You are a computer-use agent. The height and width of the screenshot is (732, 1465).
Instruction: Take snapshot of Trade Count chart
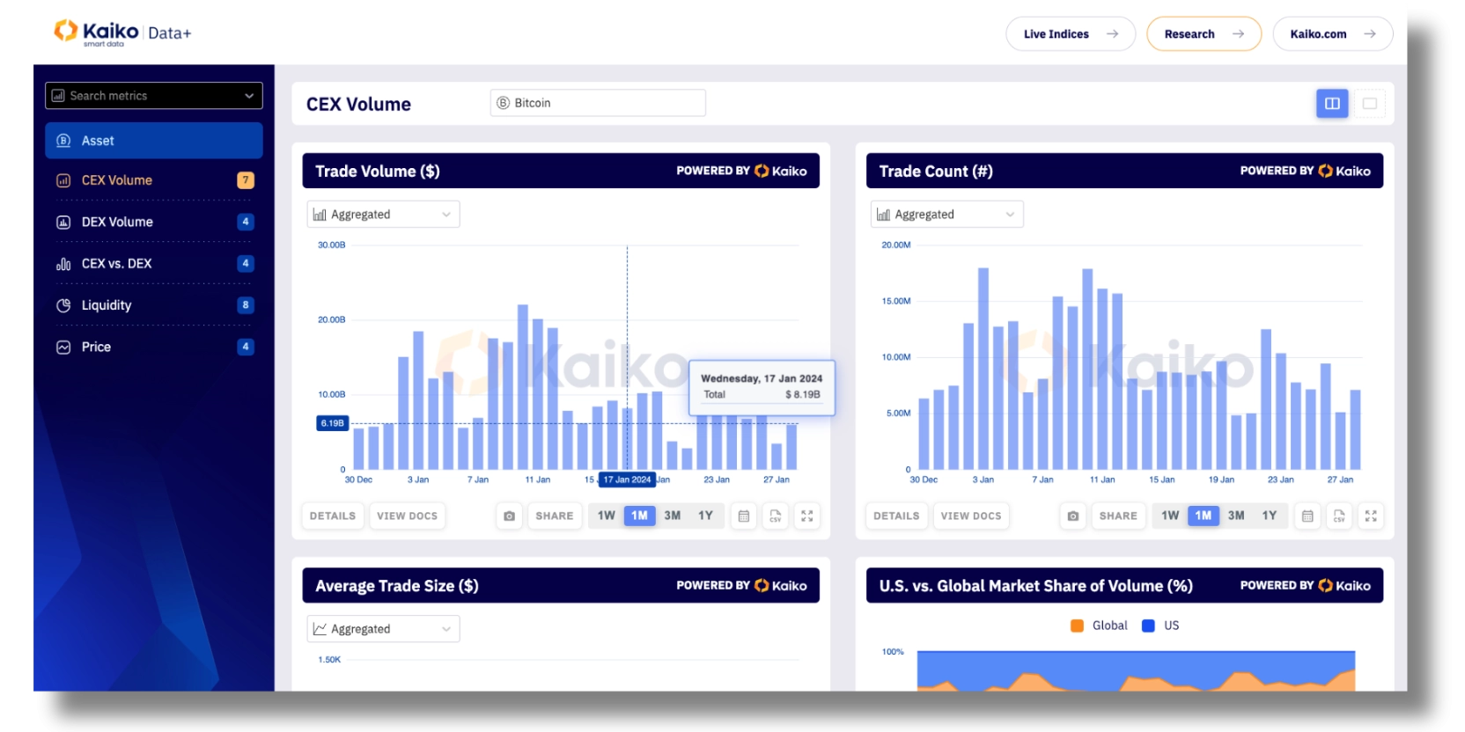[x=1072, y=516]
